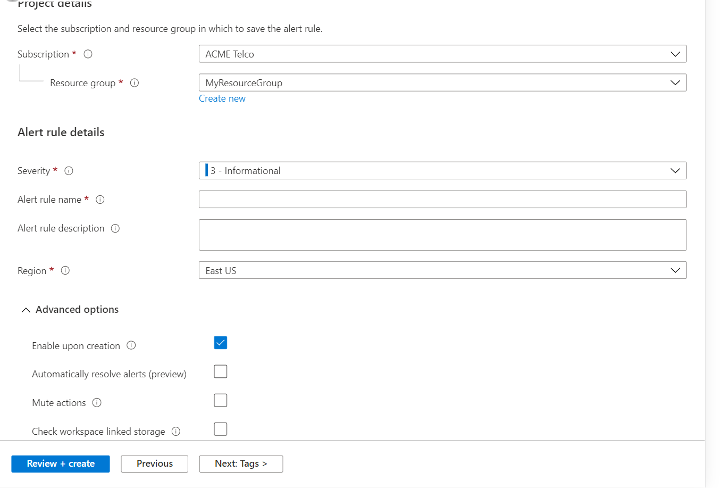Click the Alert rule description info icon
Screen dimensions: 722x488
[x=115, y=228]
